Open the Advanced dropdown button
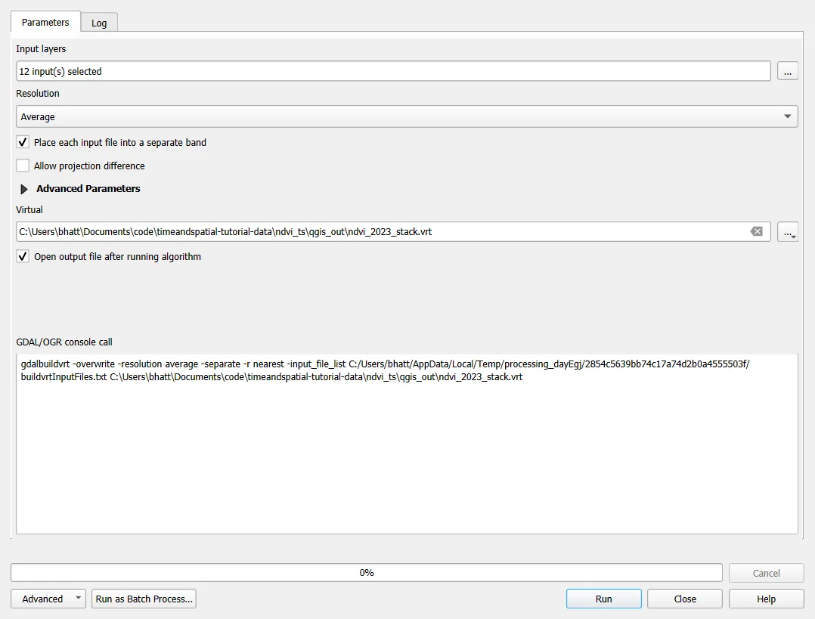This screenshot has width=815, height=619. (x=48, y=599)
